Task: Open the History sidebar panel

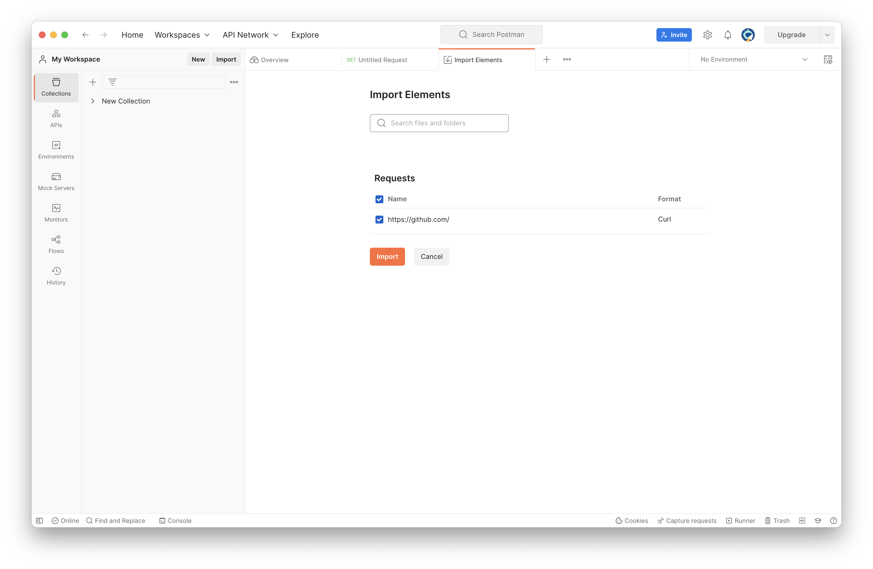Action: click(x=56, y=276)
